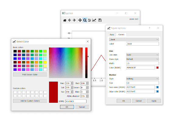170x115 pixels.
Task: Open the Line style dropdown
Action: 143,55
